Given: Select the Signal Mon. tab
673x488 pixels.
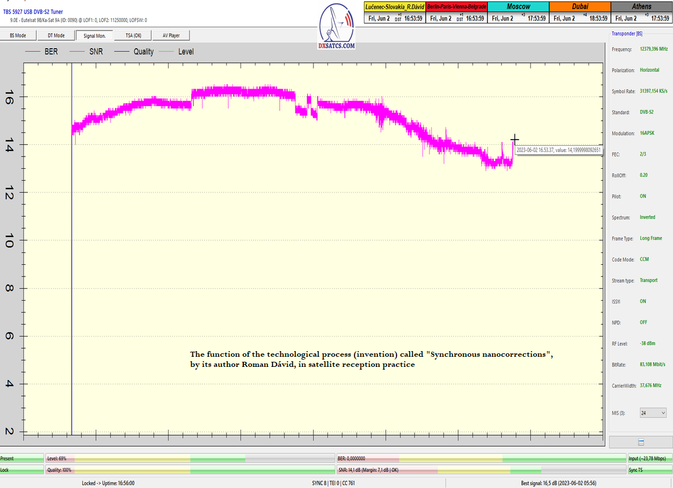Looking at the screenshot, I should pyautogui.click(x=94, y=35).
